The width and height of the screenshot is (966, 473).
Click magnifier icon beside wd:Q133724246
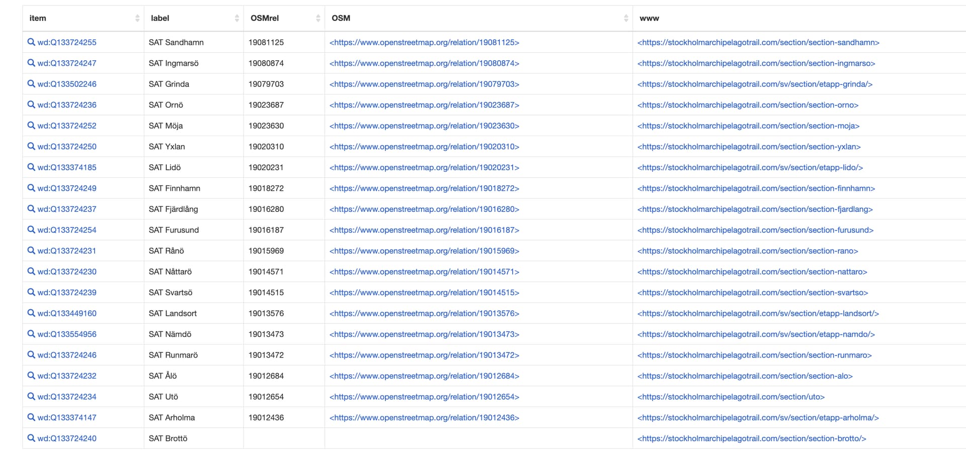coord(31,355)
